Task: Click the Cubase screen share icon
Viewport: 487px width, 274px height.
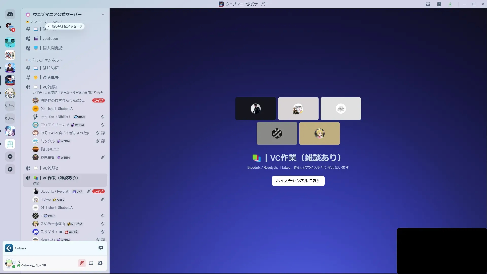Action: (x=101, y=248)
